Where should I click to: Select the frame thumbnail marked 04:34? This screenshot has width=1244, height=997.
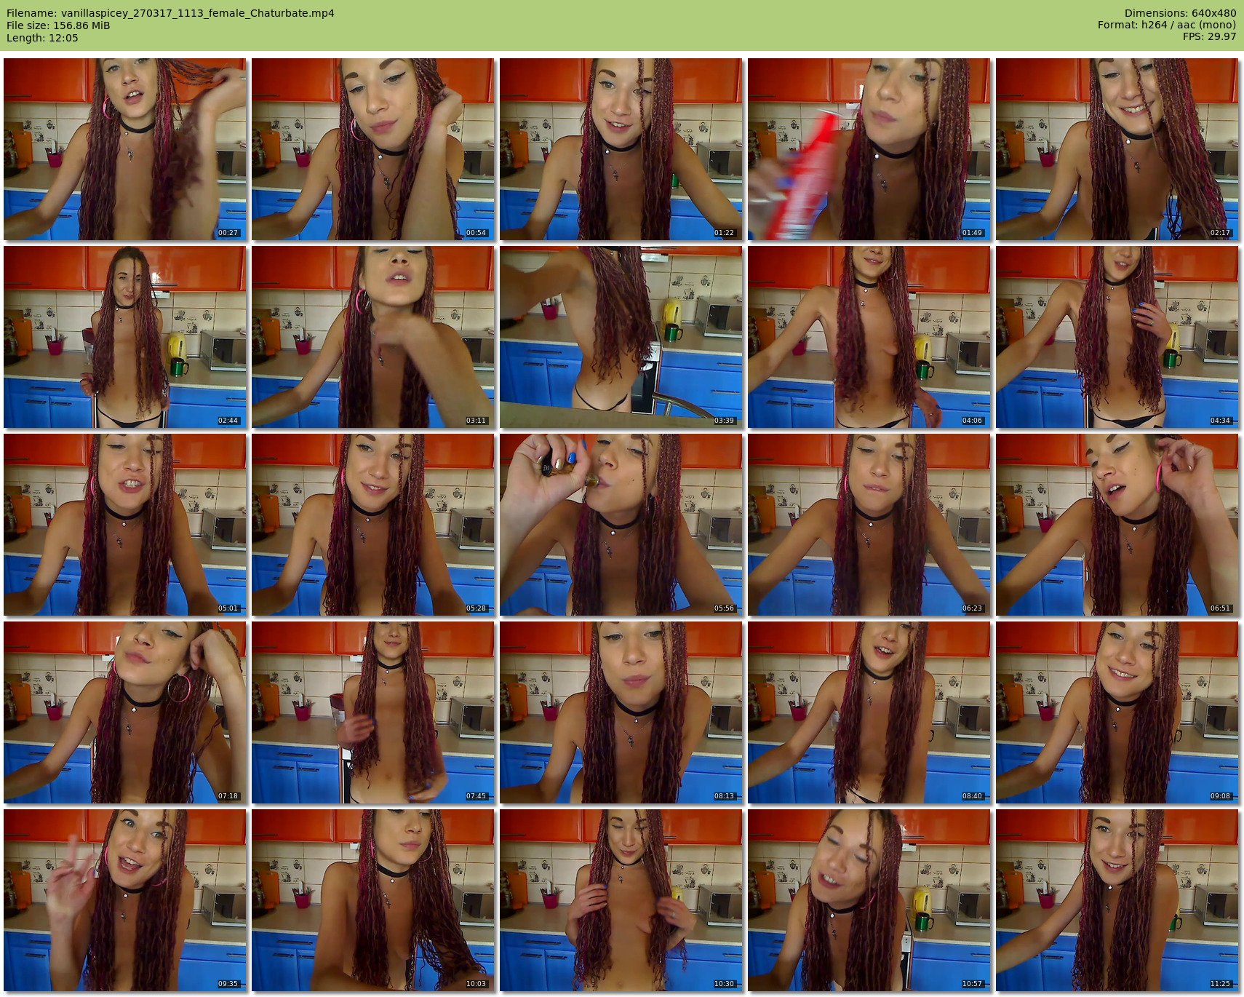click(1117, 337)
